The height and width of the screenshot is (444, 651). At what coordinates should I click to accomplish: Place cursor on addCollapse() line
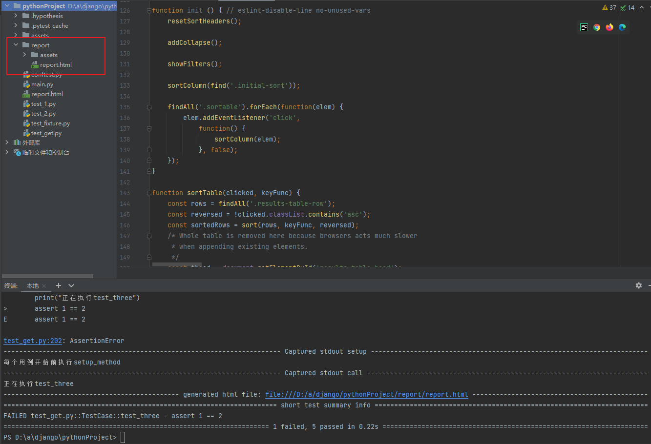click(194, 42)
